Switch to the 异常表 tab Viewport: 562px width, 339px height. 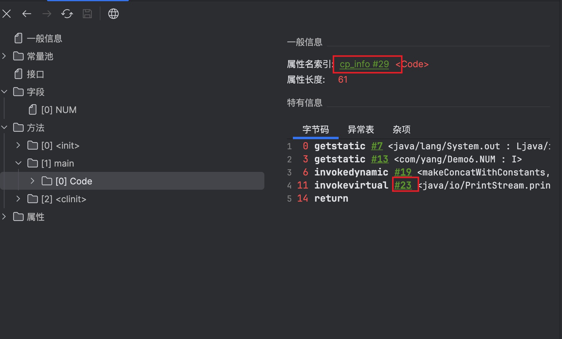click(x=361, y=130)
